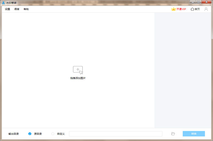Select the 自定义 radio button

[x=53, y=134]
